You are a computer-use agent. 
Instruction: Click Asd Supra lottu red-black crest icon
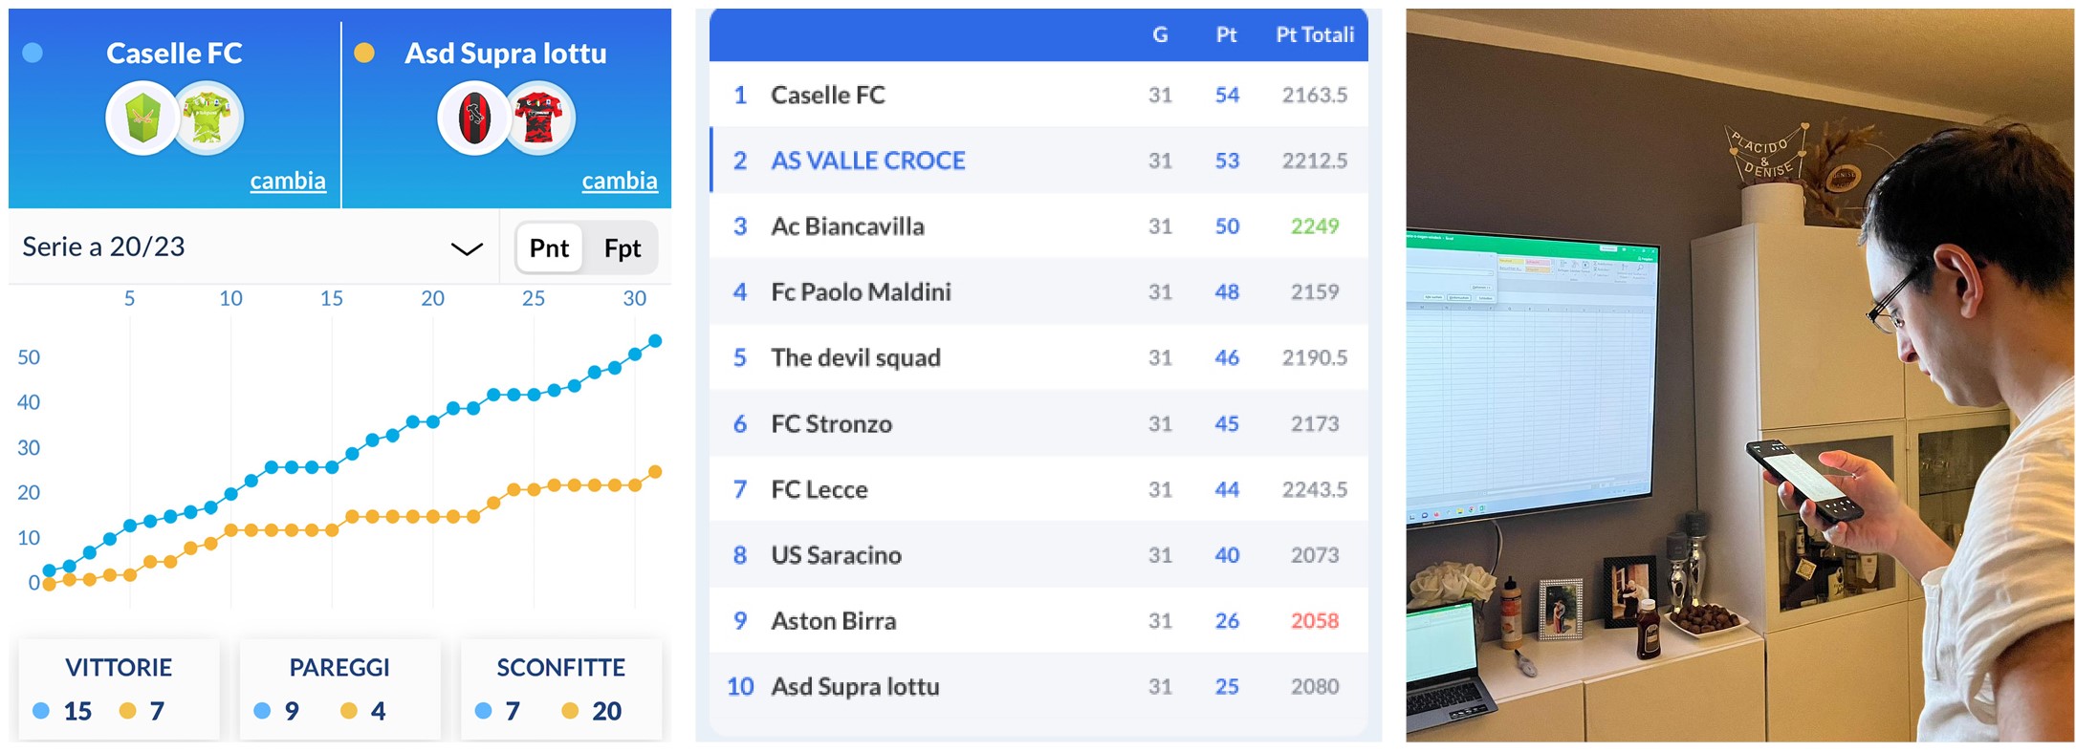[472, 119]
